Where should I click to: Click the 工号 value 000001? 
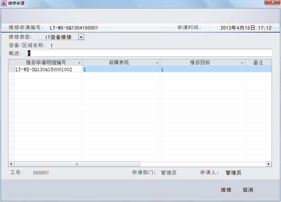41,173
